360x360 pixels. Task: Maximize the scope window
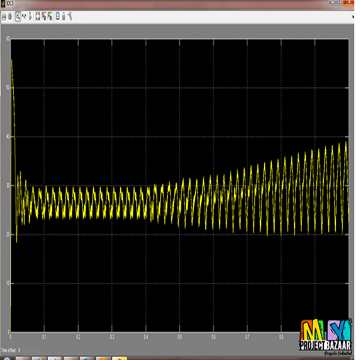tap(339, 4)
